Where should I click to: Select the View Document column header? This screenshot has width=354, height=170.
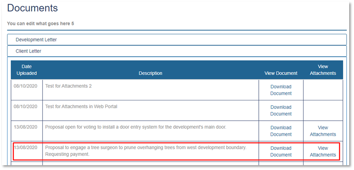point(281,73)
